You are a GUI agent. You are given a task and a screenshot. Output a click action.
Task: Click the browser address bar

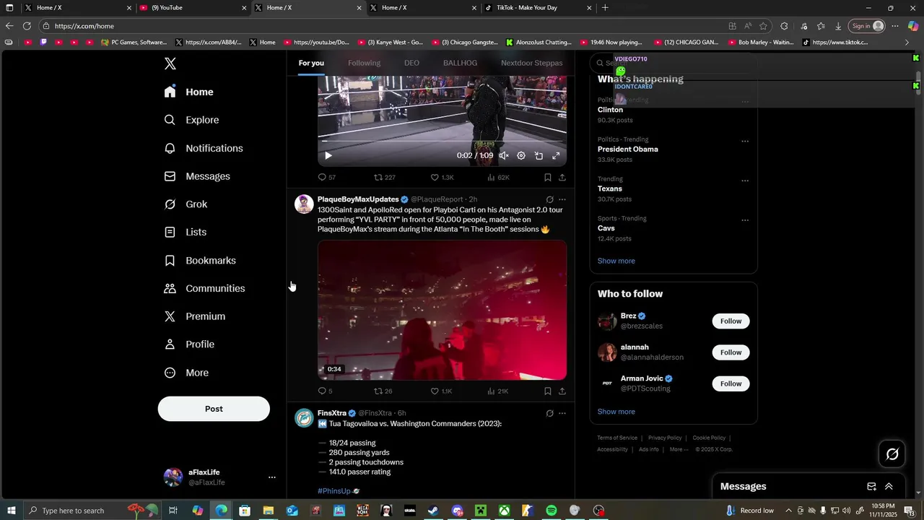pos(383,26)
